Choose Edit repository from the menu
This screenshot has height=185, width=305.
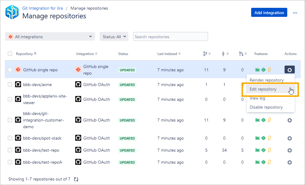click(263, 89)
